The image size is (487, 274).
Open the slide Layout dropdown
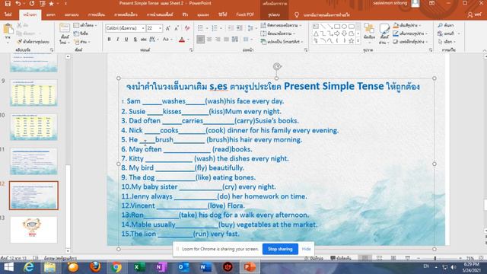tap(85, 25)
